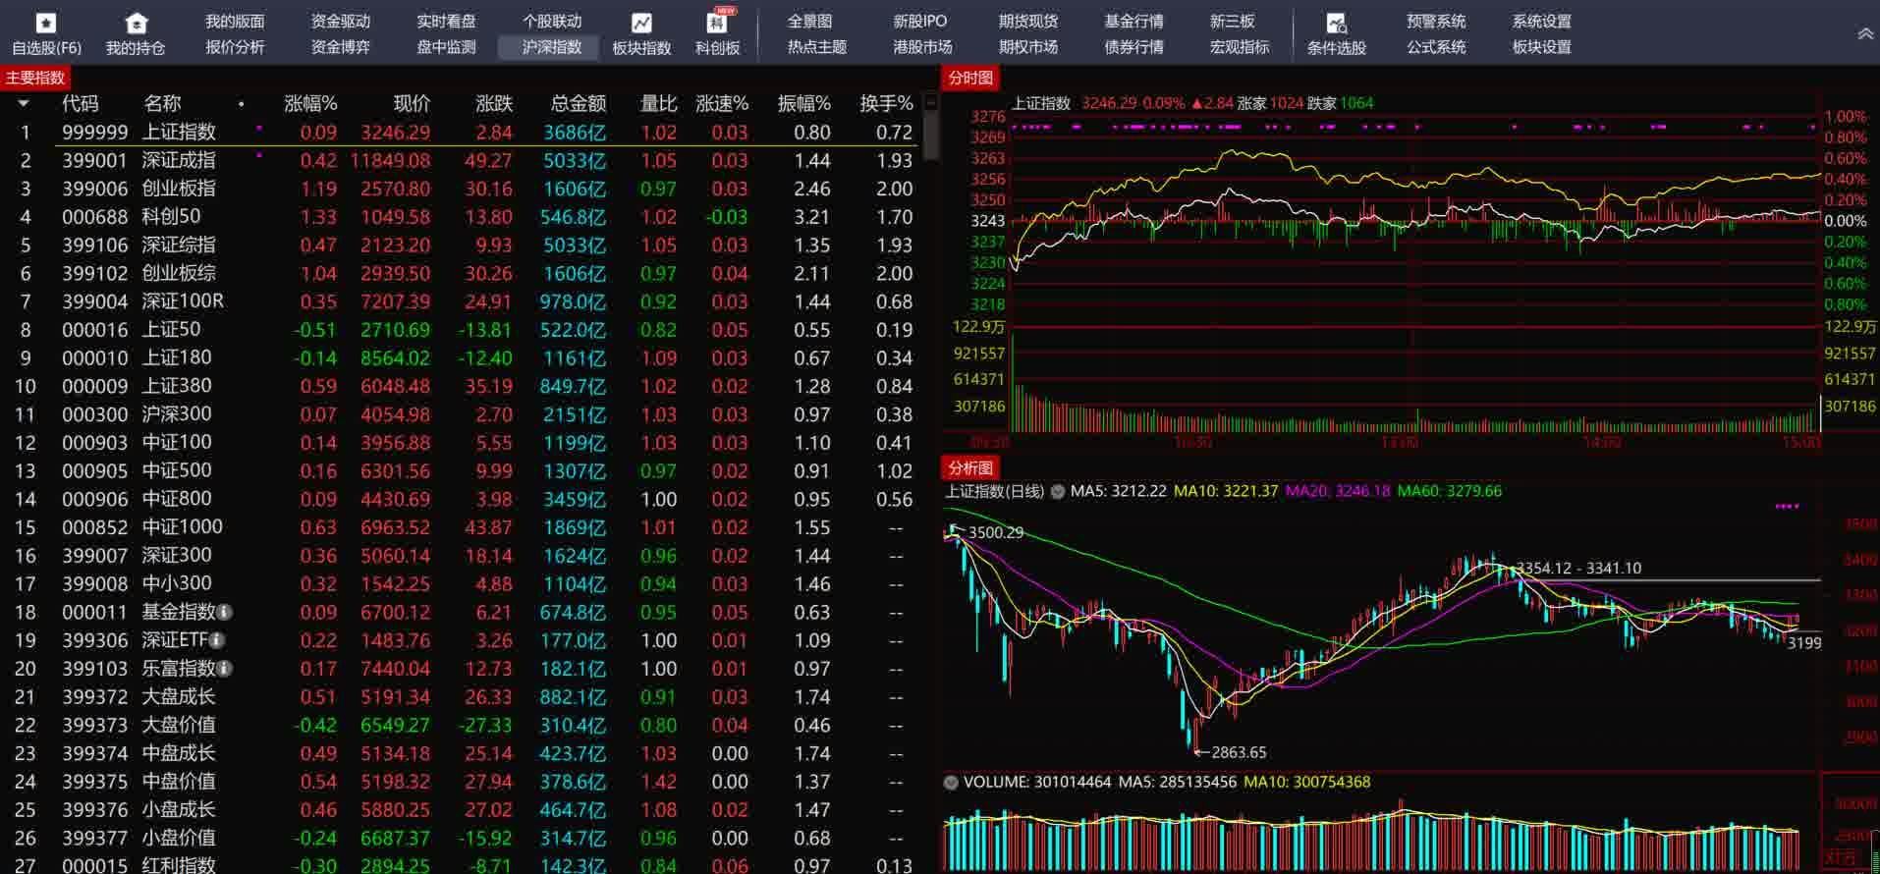Toggle the indicator settings circle beside 上证指数(日线)
This screenshot has height=874, width=1880.
tap(1058, 491)
